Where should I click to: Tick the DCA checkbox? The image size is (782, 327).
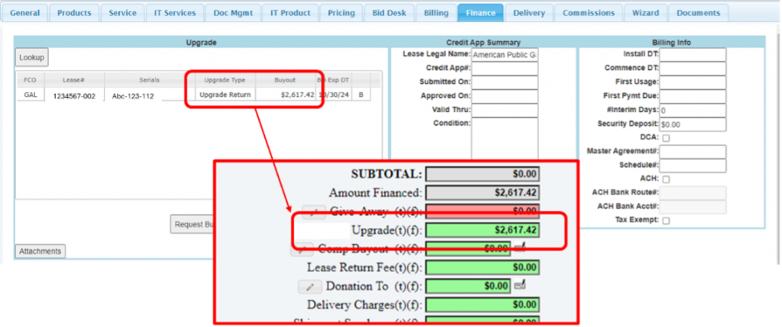point(666,138)
